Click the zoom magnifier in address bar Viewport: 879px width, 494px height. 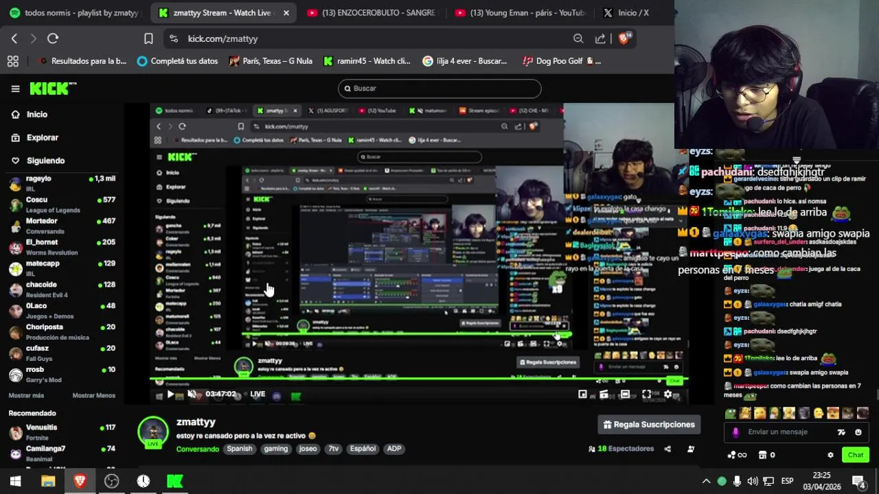[x=578, y=38]
